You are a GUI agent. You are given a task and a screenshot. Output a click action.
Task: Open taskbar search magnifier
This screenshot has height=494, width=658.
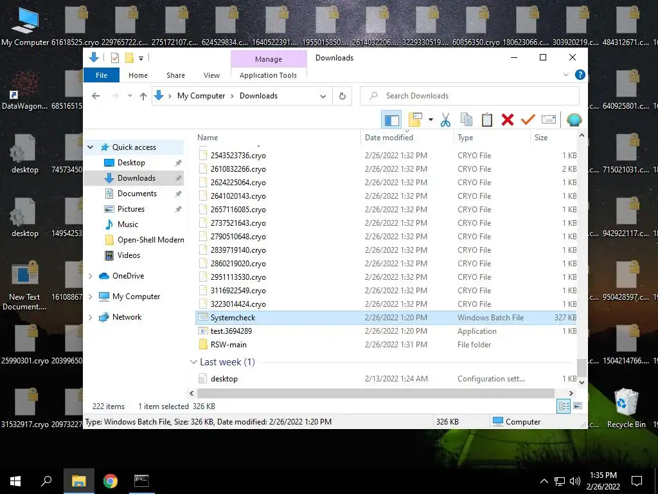[46, 481]
